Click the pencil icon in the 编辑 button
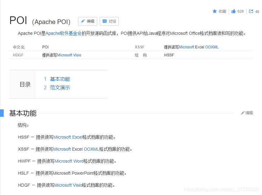The height and width of the screenshot is (195, 262). [x=83, y=21]
